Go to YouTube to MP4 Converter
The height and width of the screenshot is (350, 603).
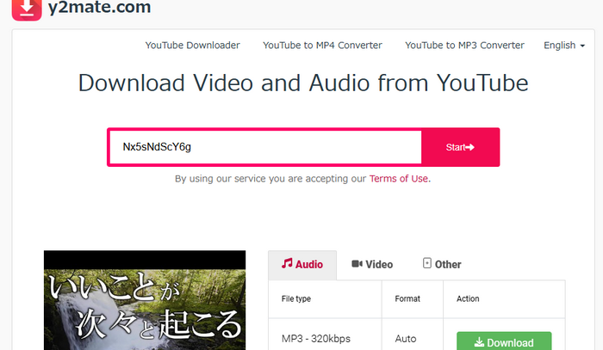pos(322,46)
